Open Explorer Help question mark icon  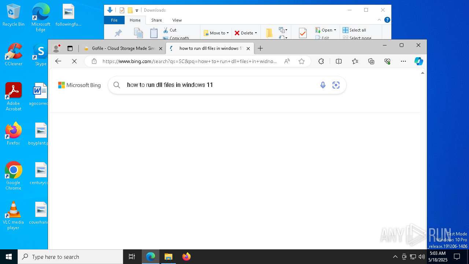click(387, 20)
